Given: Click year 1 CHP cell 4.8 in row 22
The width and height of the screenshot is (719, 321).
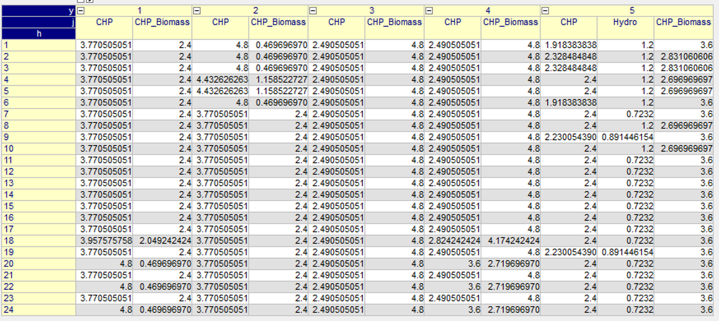Looking at the screenshot, I should (x=105, y=287).
